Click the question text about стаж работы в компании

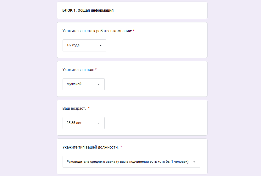click(97, 31)
